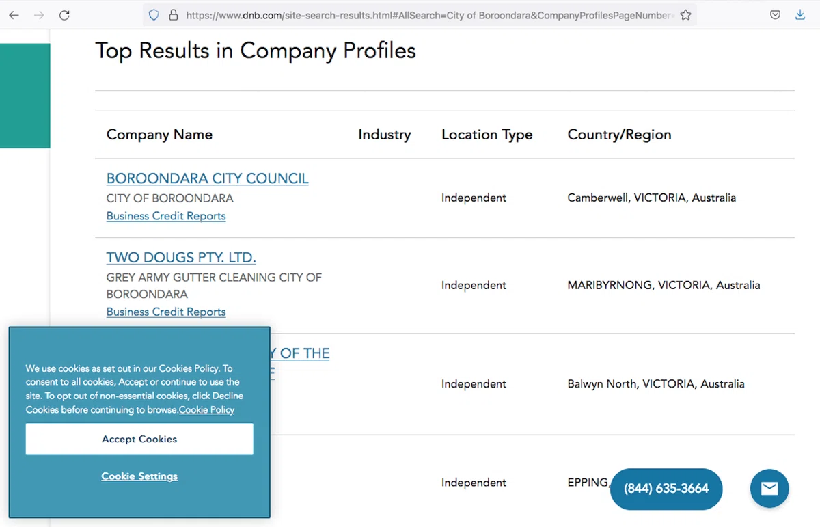The image size is (820, 527).
Task: Bookmark this page with star icon
Action: coord(685,15)
